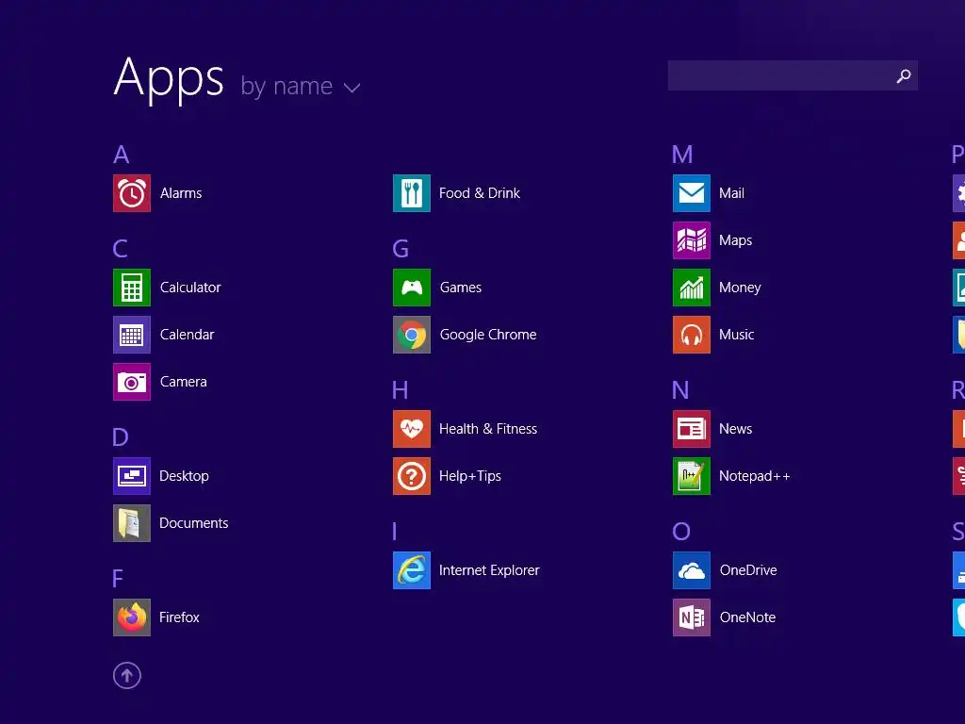
Task: Open the 'by name' sort dropdown
Action: [301, 86]
